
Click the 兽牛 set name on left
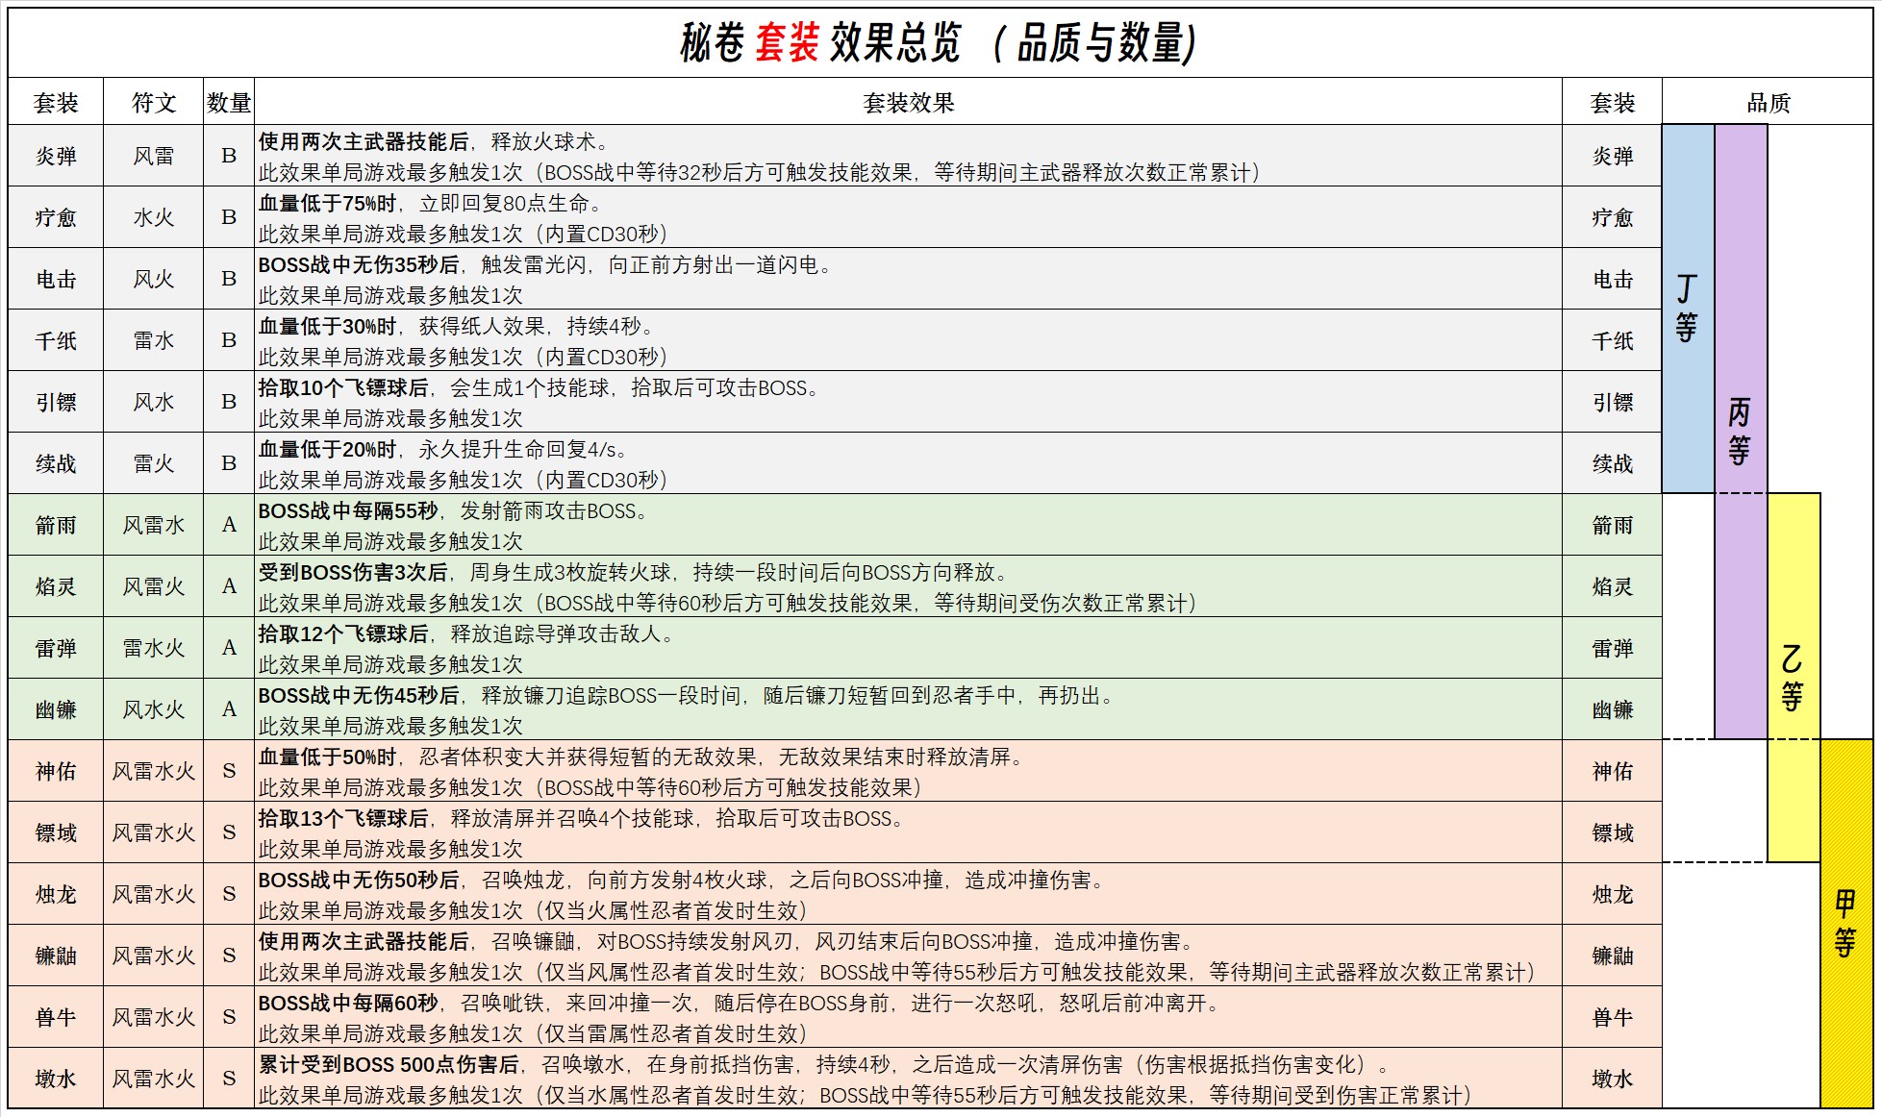tap(56, 1017)
